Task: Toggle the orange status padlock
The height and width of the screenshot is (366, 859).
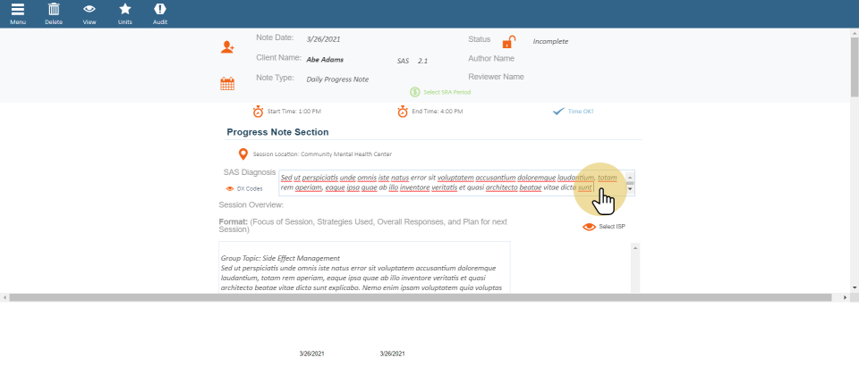Action: point(508,42)
